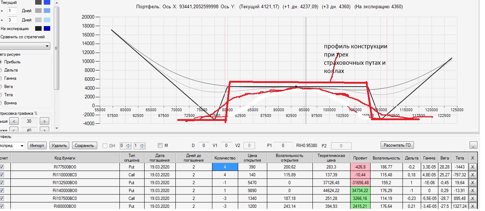
Task: Sort by the Код бумаги column header
Action: pyautogui.click(x=65, y=158)
